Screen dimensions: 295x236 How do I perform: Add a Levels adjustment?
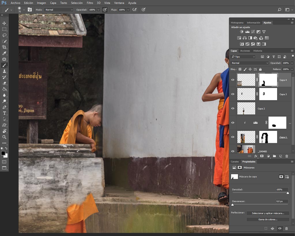point(247,32)
